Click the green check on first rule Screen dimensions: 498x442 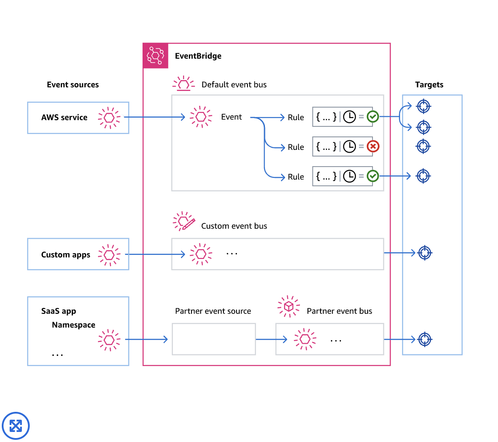(x=373, y=117)
